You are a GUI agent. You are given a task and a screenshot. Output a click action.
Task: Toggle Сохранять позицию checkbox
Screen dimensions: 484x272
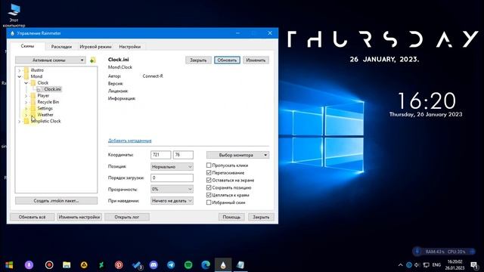[209, 187]
